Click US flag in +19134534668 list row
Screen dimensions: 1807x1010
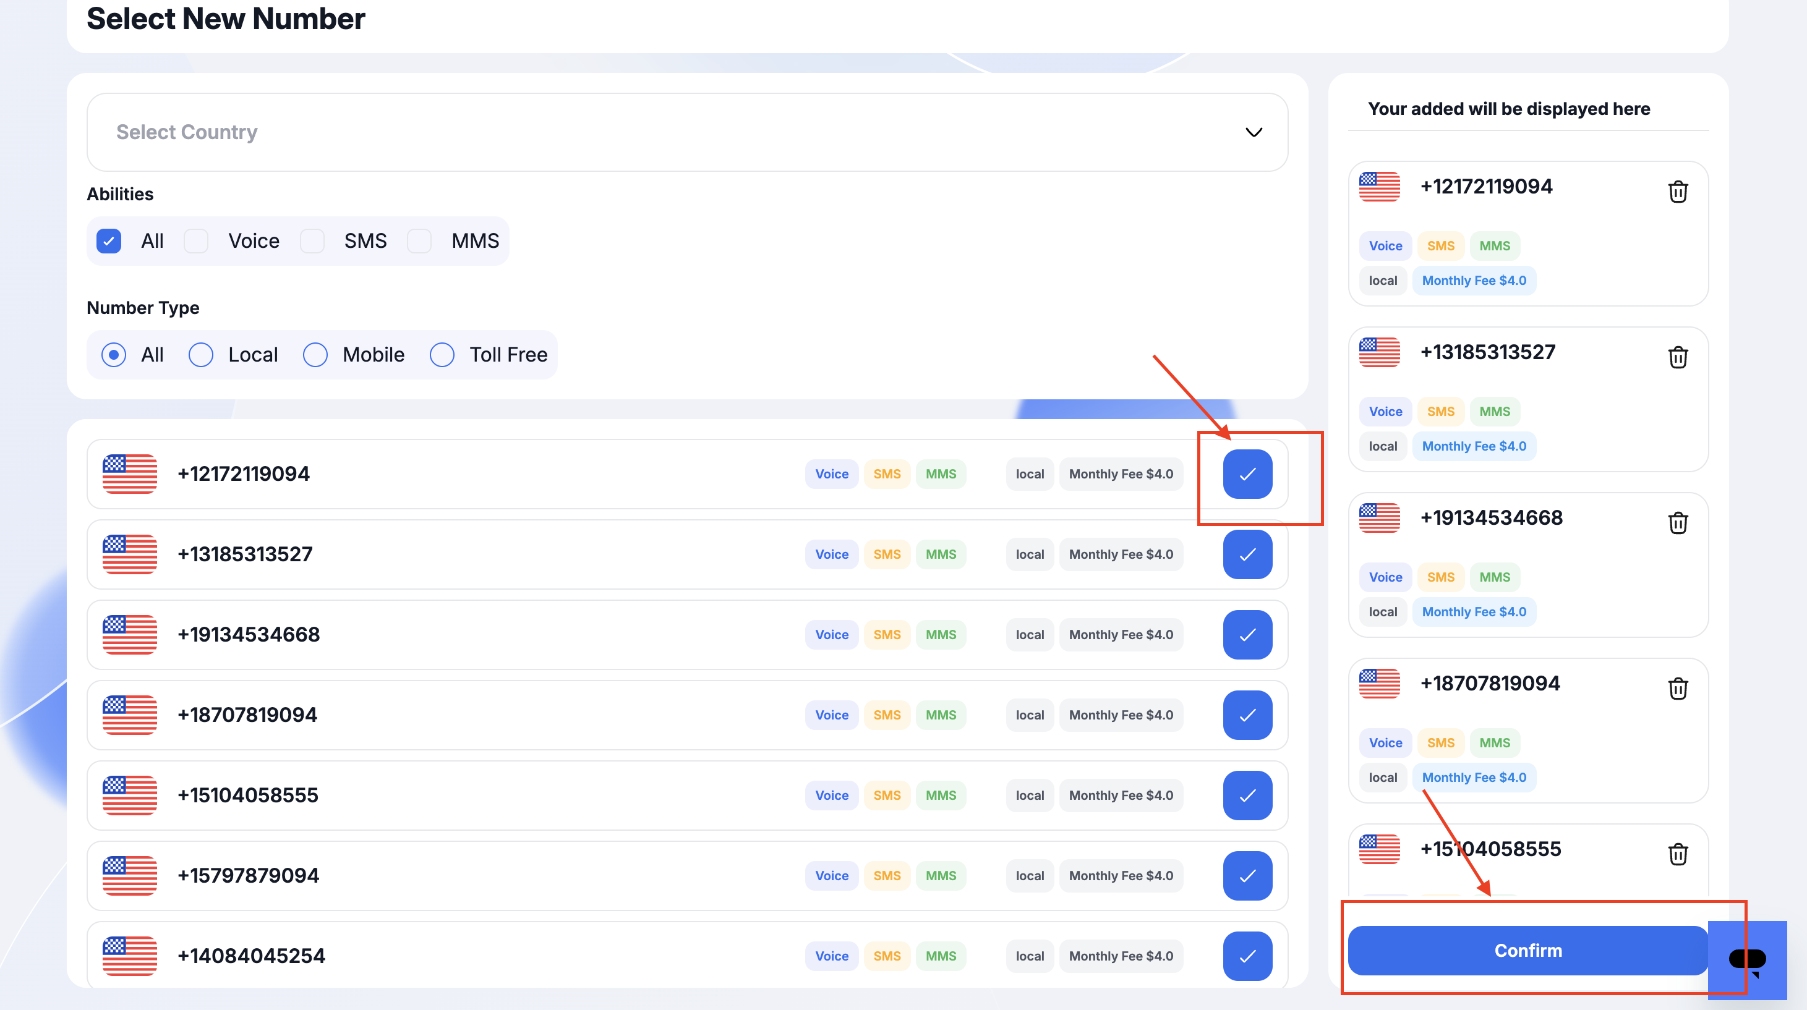click(x=130, y=634)
